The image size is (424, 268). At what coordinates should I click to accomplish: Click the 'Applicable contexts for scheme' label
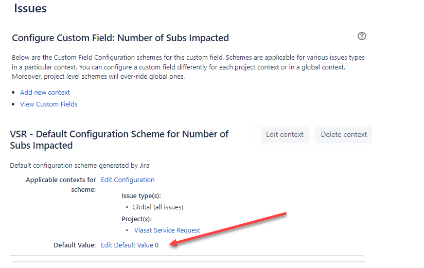(x=61, y=185)
